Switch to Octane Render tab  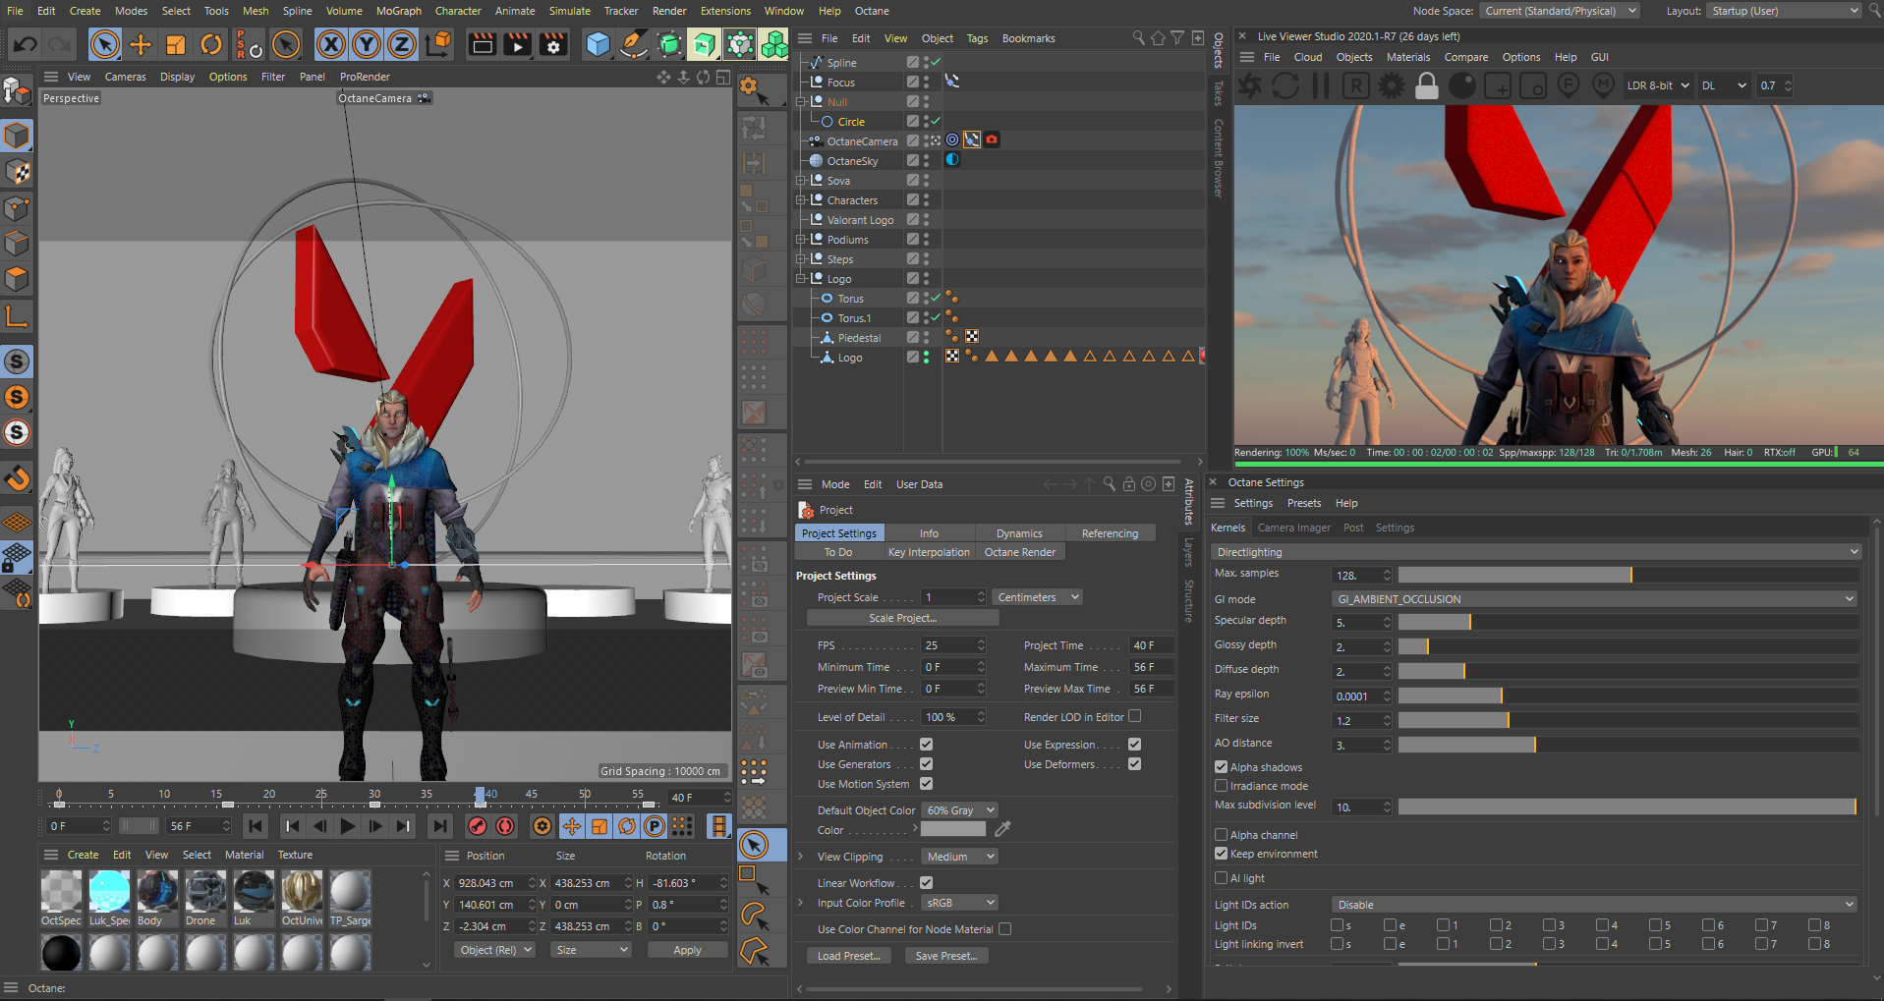pos(1020,552)
